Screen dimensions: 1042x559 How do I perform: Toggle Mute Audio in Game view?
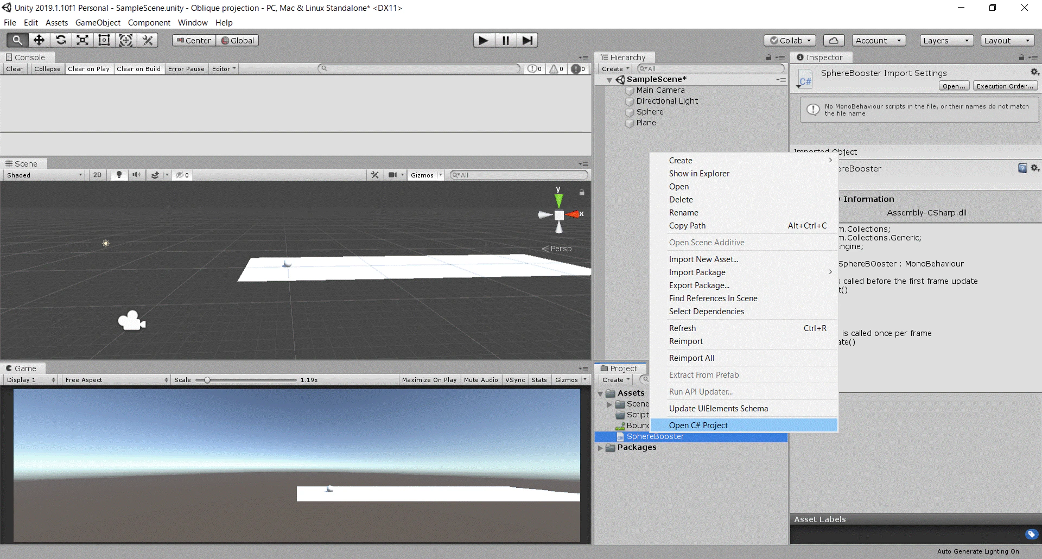click(x=481, y=380)
